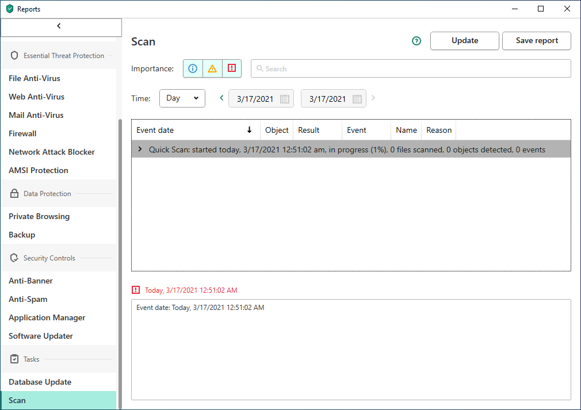Select Database Update in sidebar
This screenshot has height=410, width=581.
point(40,382)
